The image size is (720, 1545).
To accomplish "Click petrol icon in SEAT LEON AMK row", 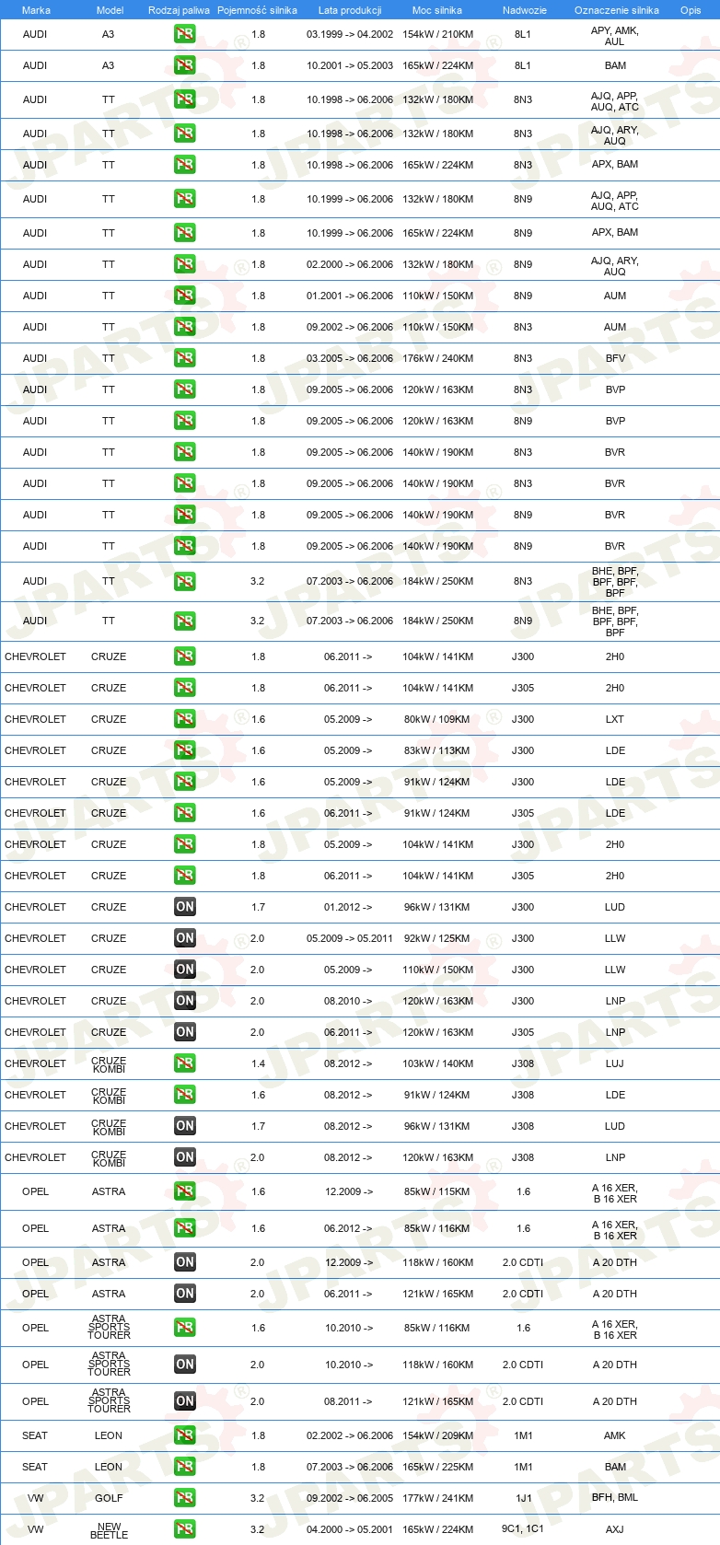I will tap(184, 1435).
